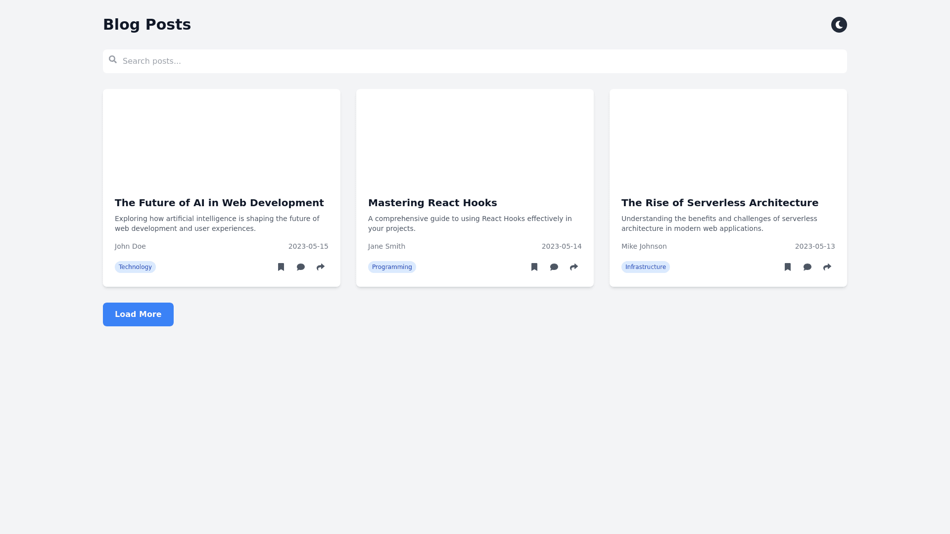The image size is (950, 534).
Task: Share the Serverless Architecture post
Action: click(827, 267)
